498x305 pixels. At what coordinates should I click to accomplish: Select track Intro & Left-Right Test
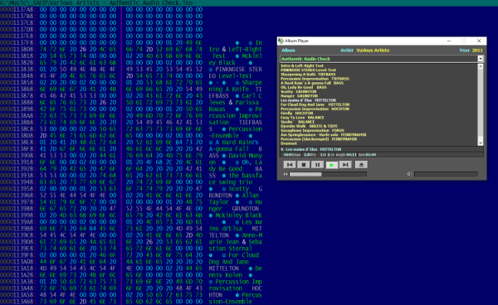click(302, 65)
